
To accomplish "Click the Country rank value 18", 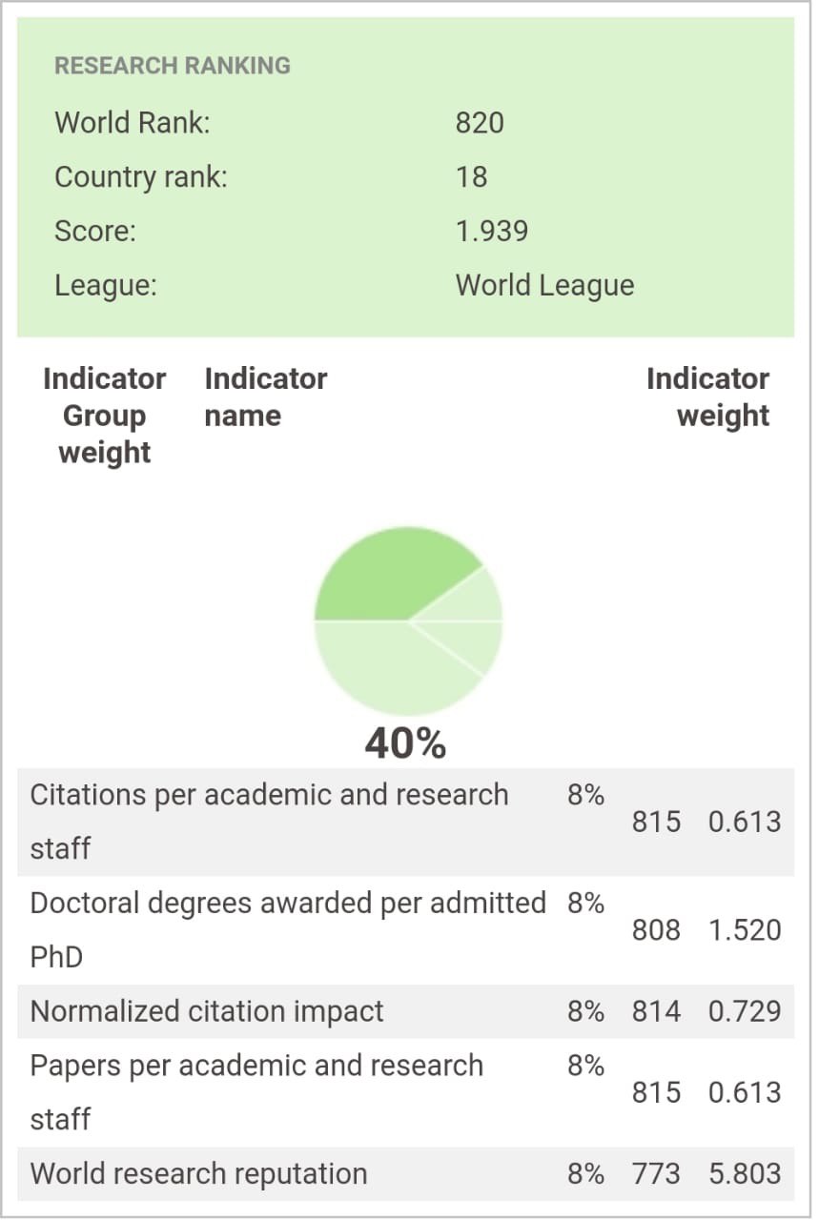I will 471,177.
